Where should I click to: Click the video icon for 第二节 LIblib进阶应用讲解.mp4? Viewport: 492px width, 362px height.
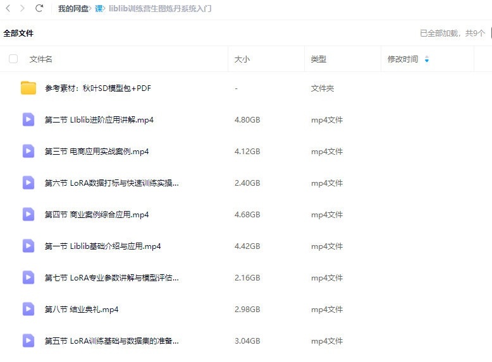pyautogui.click(x=28, y=120)
